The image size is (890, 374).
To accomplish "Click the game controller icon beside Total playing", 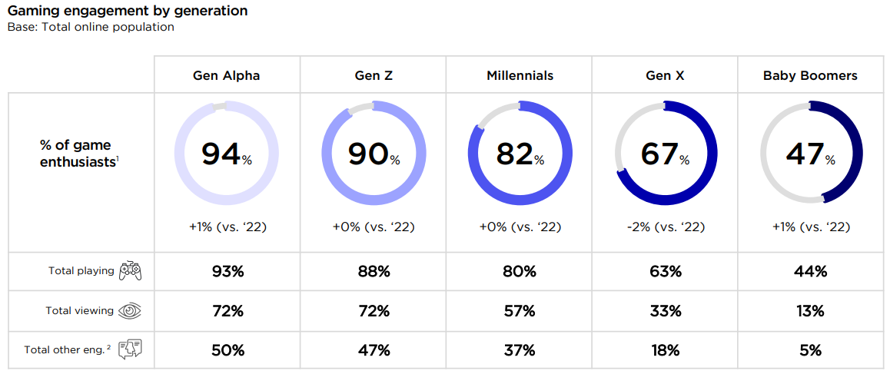I will [x=130, y=271].
